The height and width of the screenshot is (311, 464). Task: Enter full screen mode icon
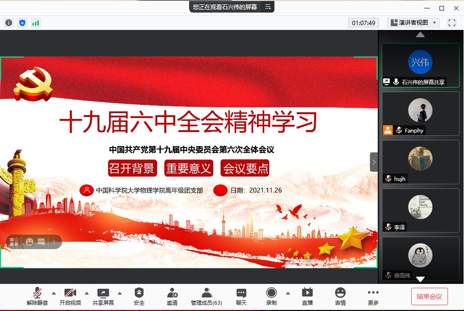coord(452,23)
